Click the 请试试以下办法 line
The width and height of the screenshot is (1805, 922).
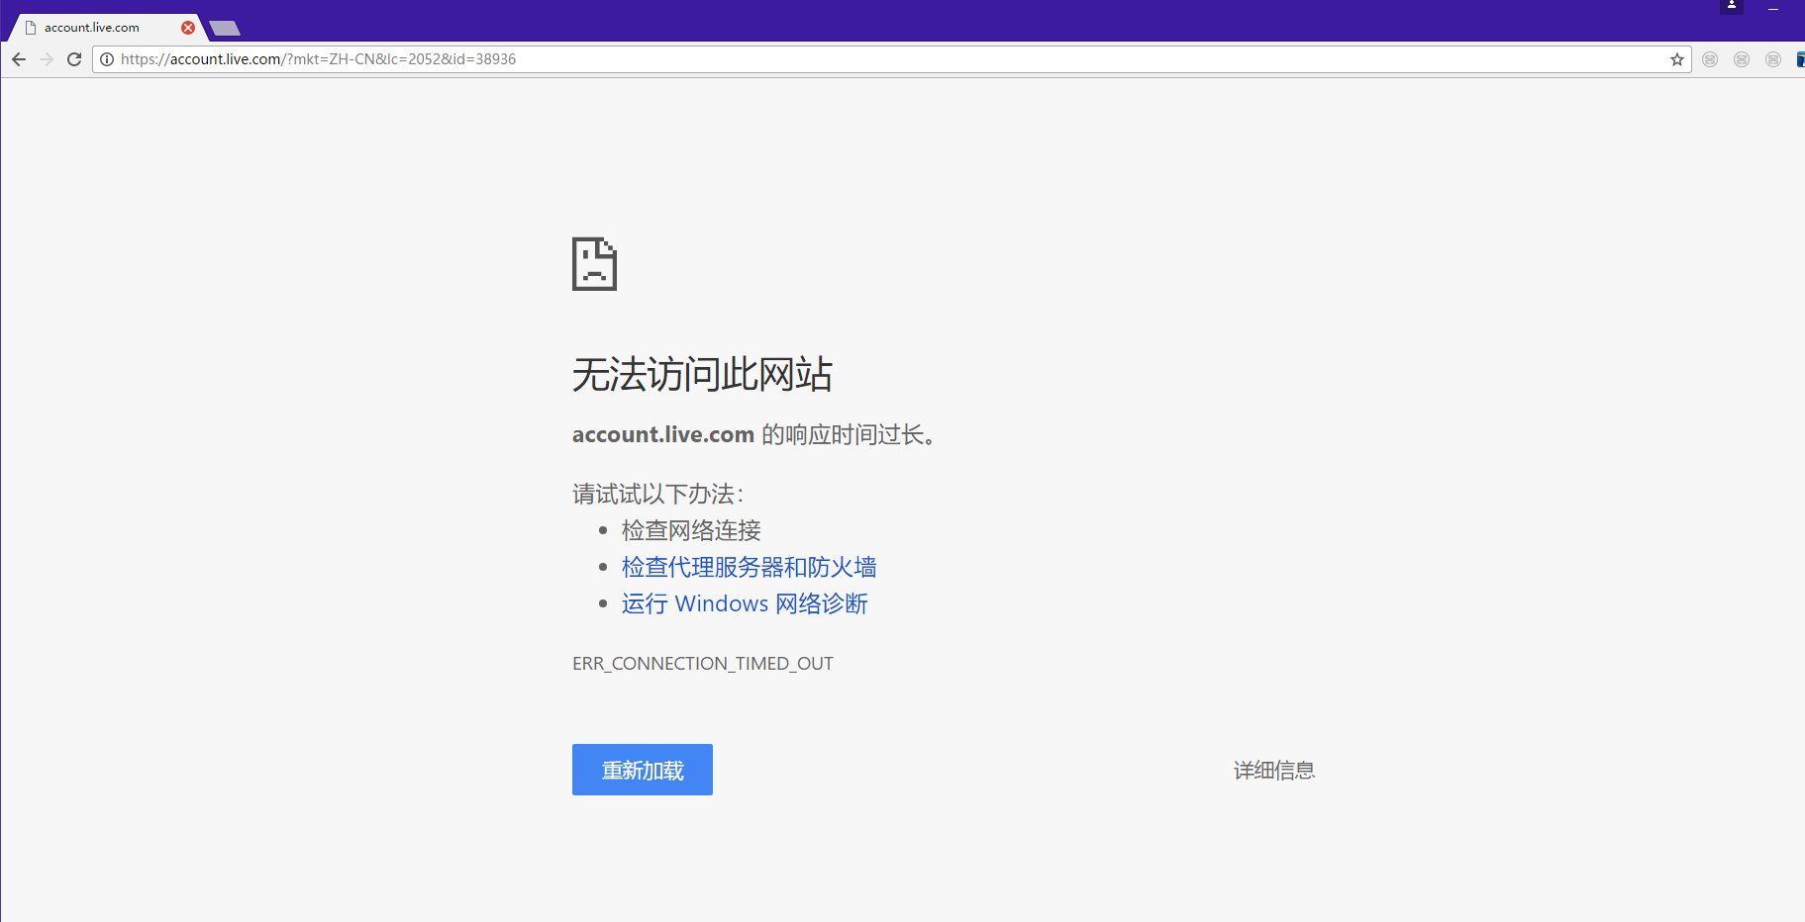coord(657,494)
